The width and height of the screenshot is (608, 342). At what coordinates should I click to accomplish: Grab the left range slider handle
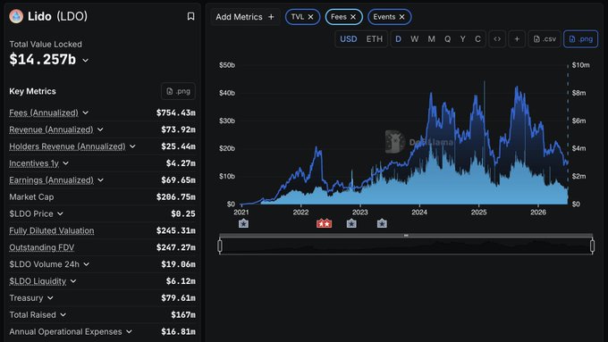pyautogui.click(x=220, y=246)
